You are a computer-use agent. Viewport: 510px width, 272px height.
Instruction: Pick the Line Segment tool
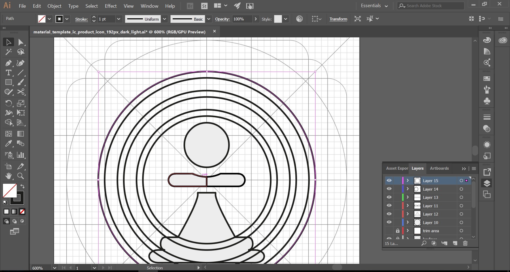point(21,73)
